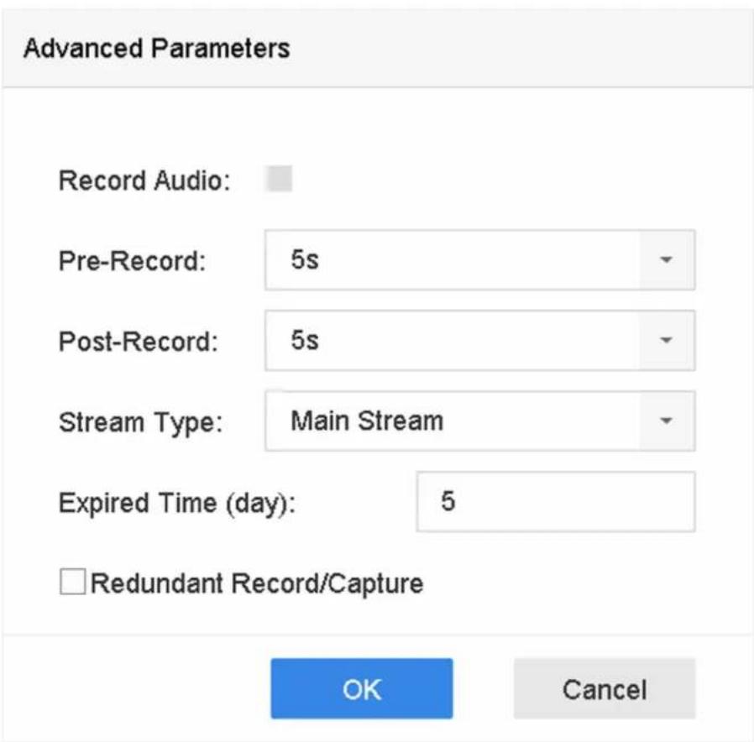
Task: Click the Advanced Parameters title text
Action: tap(157, 48)
